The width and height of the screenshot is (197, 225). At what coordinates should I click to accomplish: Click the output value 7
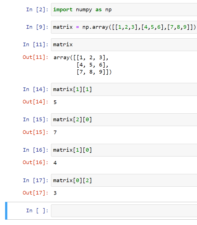[x=55, y=133]
